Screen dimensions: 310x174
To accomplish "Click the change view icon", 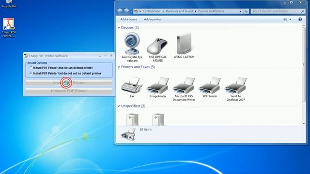I will [285, 19].
